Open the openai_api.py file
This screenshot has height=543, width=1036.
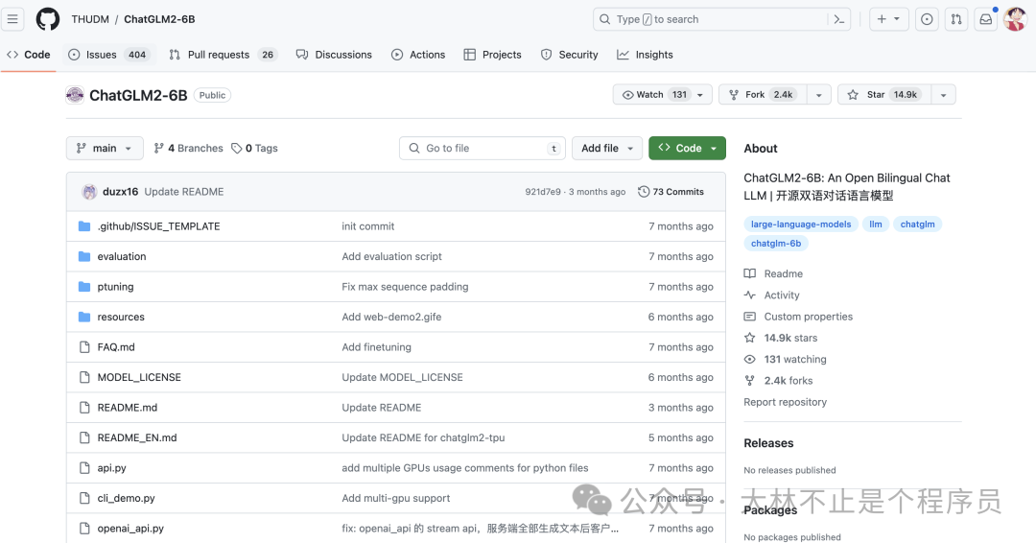click(x=130, y=529)
